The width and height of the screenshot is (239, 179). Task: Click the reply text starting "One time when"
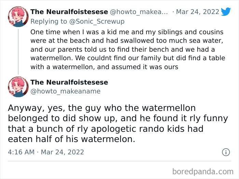coord(126,49)
